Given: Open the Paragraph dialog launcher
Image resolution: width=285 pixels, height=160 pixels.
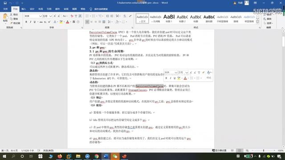Looking at the screenshot, I should tap(132, 28).
